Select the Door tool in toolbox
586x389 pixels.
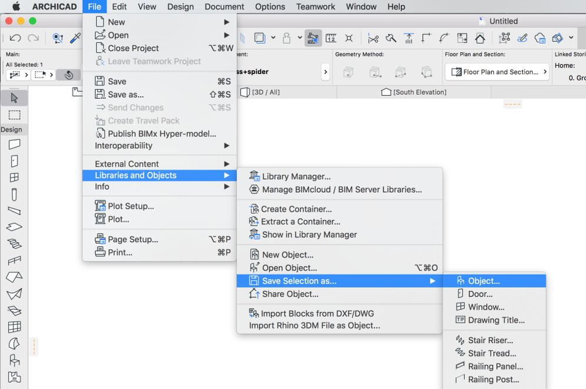click(14, 161)
